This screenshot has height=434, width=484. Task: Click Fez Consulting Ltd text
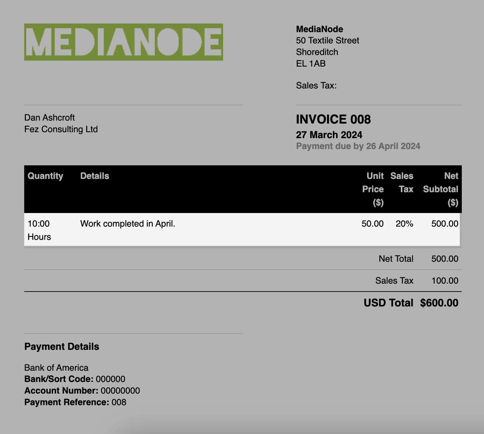61,129
